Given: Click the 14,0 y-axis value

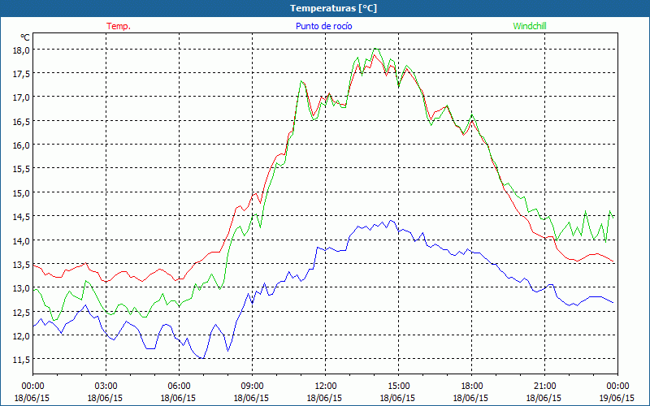Looking at the screenshot, I should [x=22, y=240].
